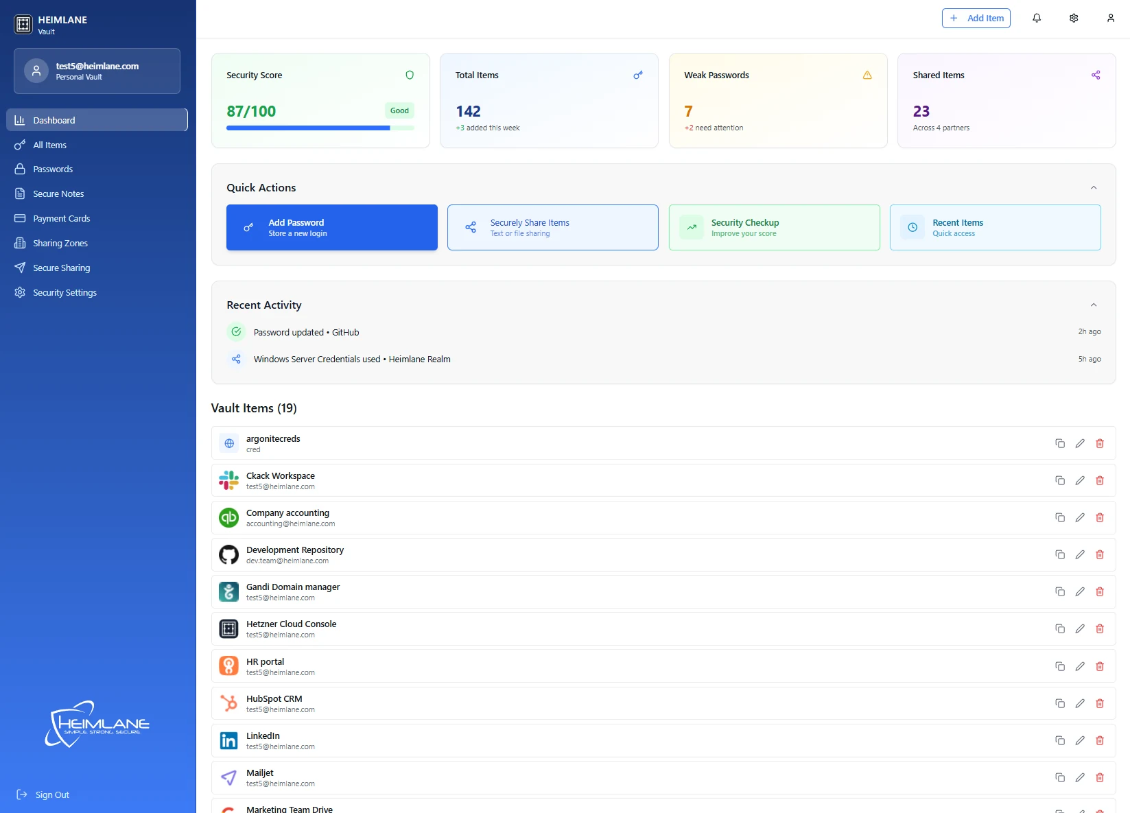Open Dashboard in sidebar

pyautogui.click(x=97, y=120)
